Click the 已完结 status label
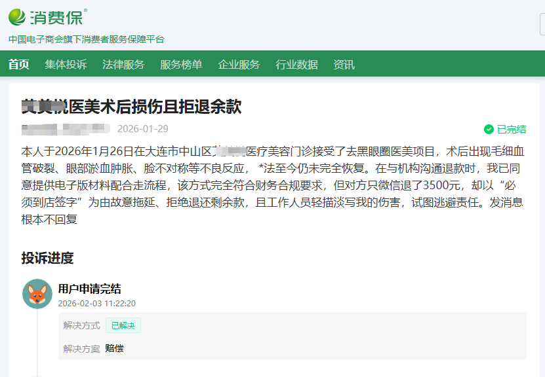This screenshot has width=545, height=377. (512, 129)
